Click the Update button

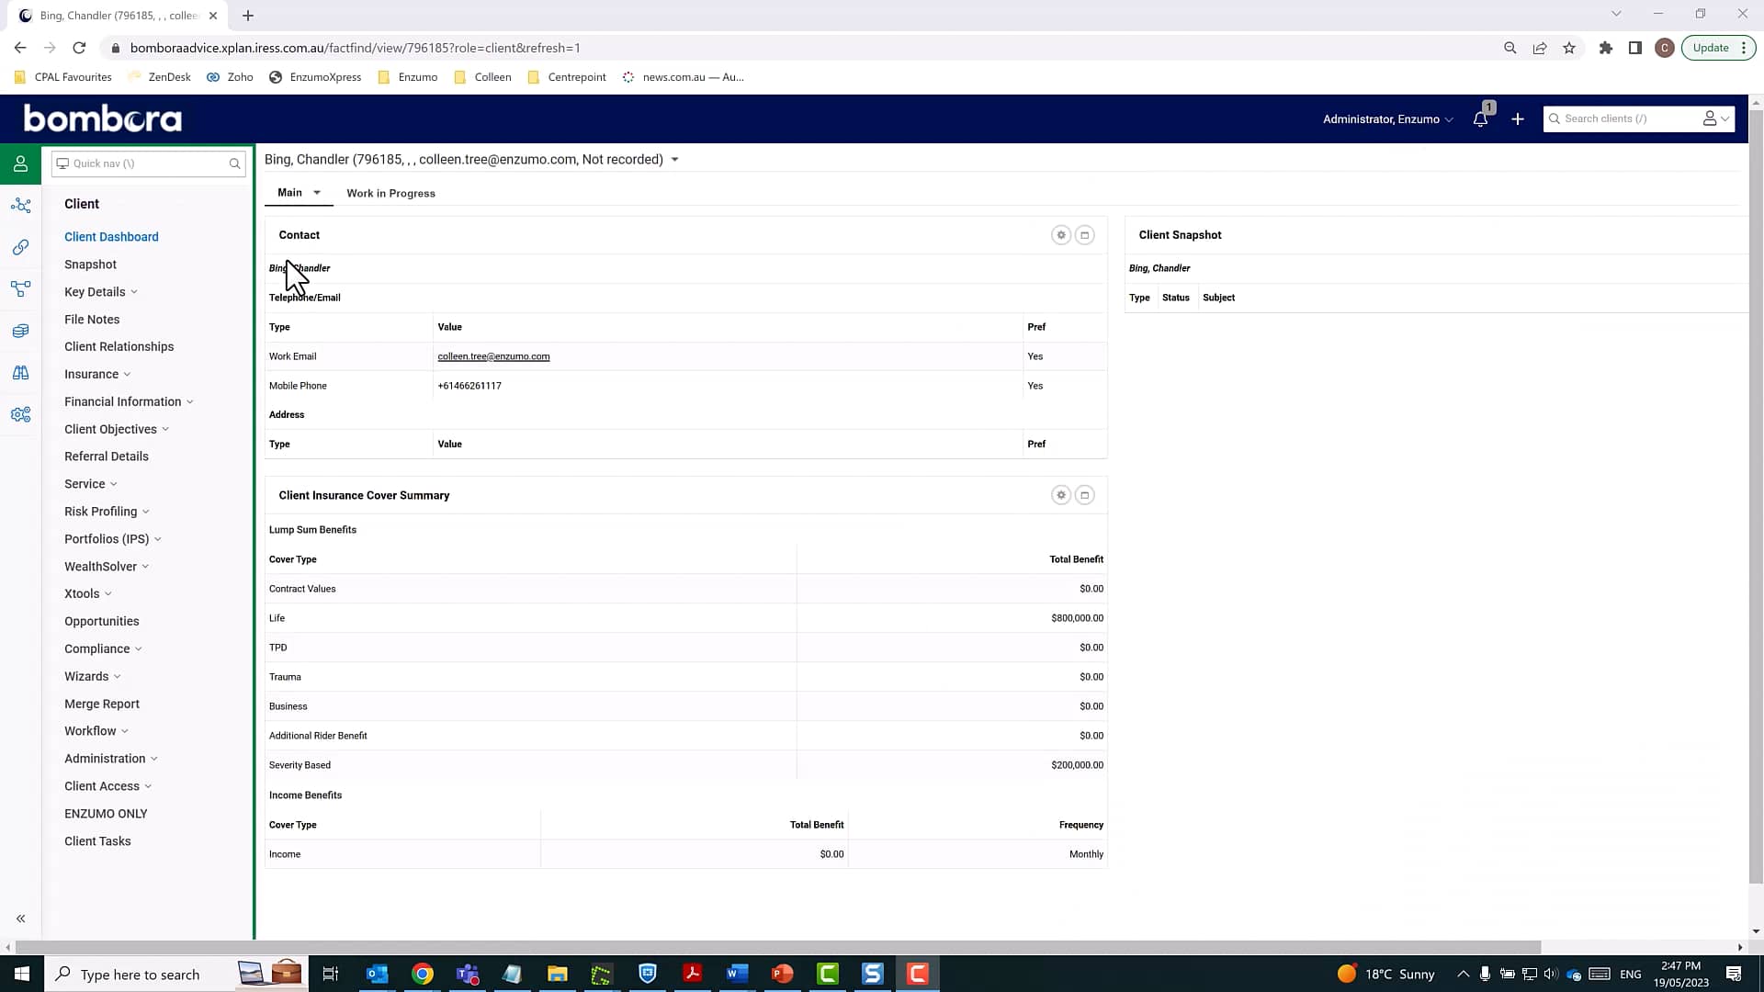1711,47
